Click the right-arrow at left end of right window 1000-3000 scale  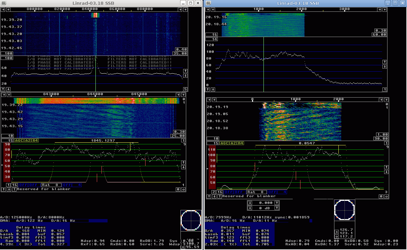pyautogui.click(x=208, y=10)
